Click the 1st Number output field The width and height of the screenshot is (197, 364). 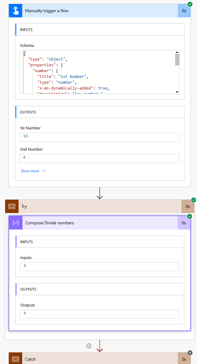point(100,137)
